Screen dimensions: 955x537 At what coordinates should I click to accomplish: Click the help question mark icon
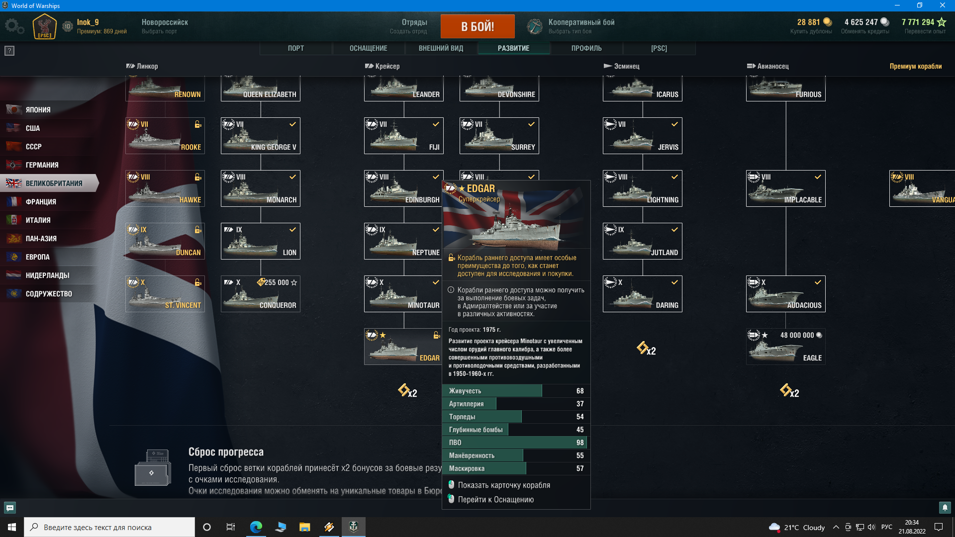click(x=9, y=51)
